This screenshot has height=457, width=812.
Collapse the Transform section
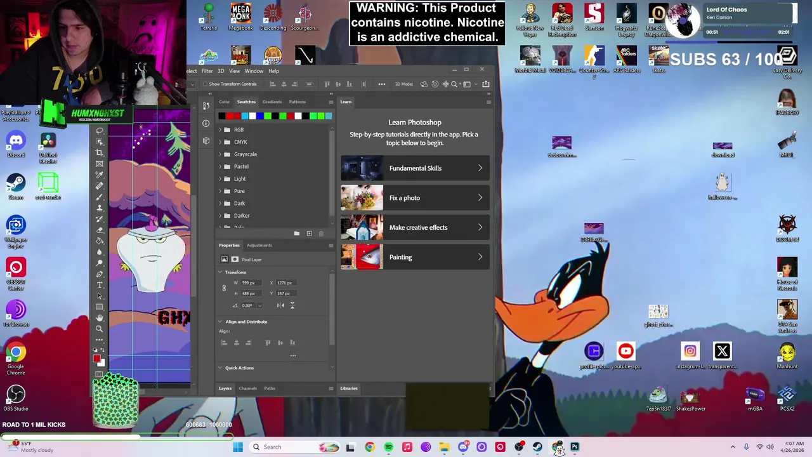(220, 272)
